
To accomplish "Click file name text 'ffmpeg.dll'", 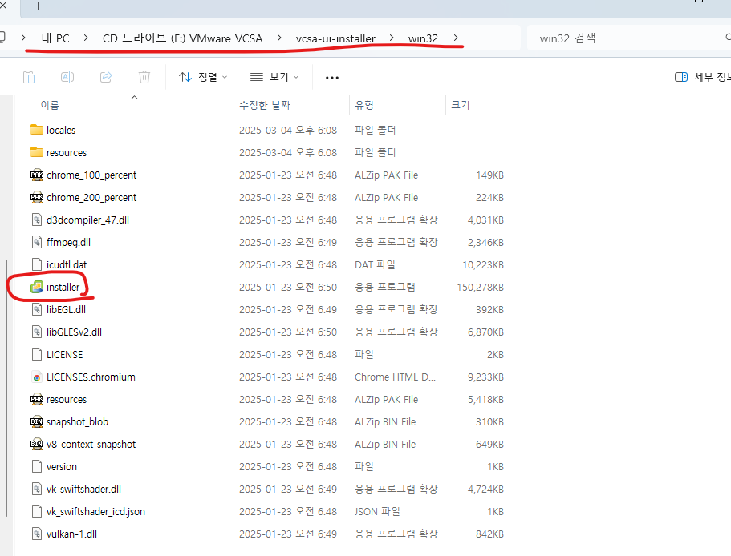I will [x=68, y=242].
